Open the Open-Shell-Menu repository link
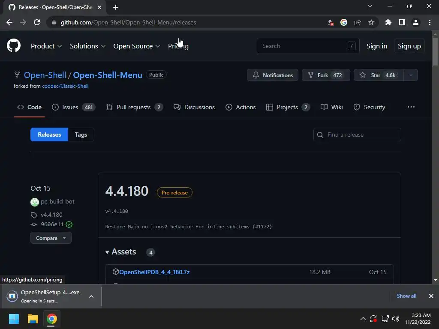Screen dimensions: 439x329 [108, 75]
